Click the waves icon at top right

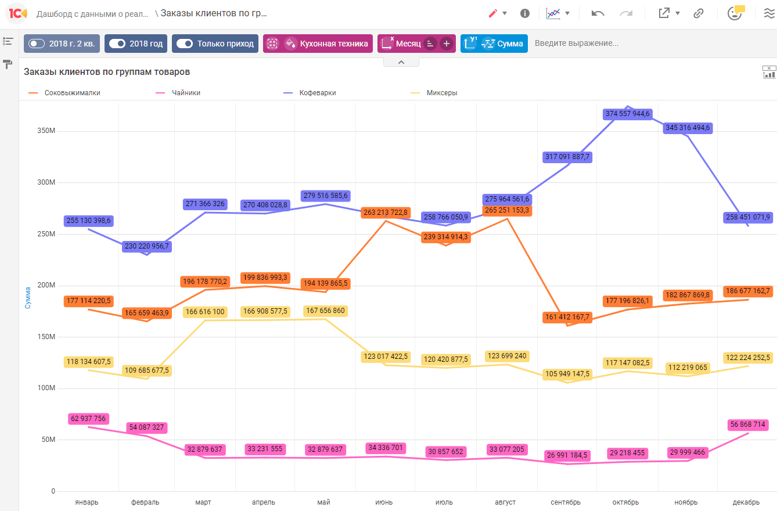[x=769, y=13]
